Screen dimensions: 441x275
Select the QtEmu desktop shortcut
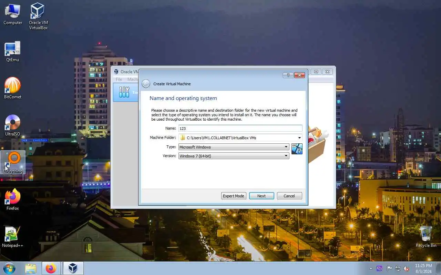tap(13, 52)
